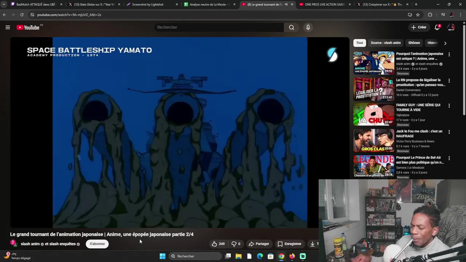This screenshot has height=262, width=466.
Task: Switch to the Civixplorer sur X tab
Action: tap(382, 4)
